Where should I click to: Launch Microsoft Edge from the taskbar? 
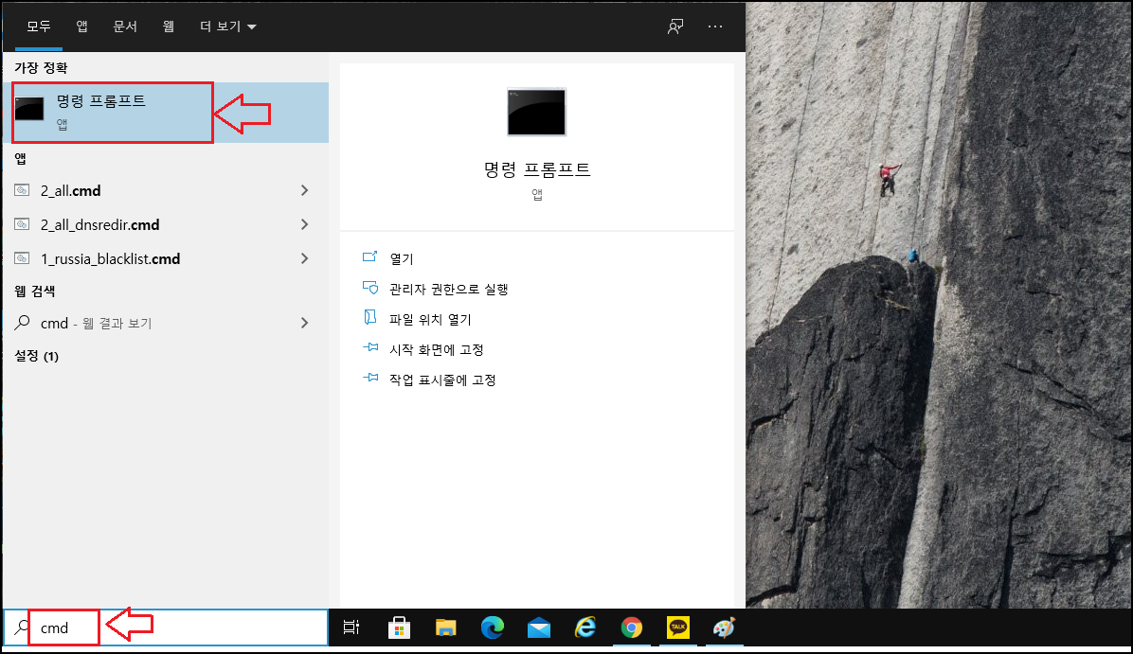point(492,628)
